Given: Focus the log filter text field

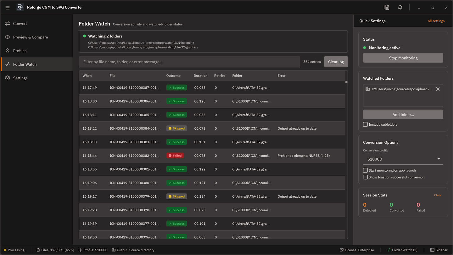Looking at the screenshot, I should tap(189, 62).
